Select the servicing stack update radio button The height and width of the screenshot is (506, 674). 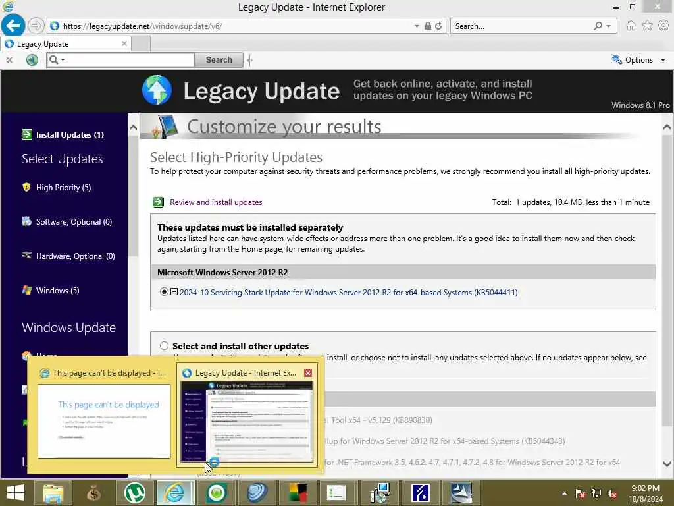164,292
